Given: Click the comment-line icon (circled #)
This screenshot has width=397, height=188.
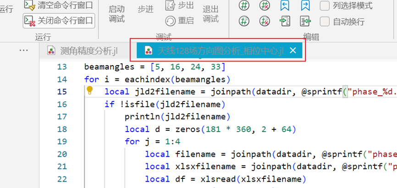Looking at the screenshot, I should (244, 6).
